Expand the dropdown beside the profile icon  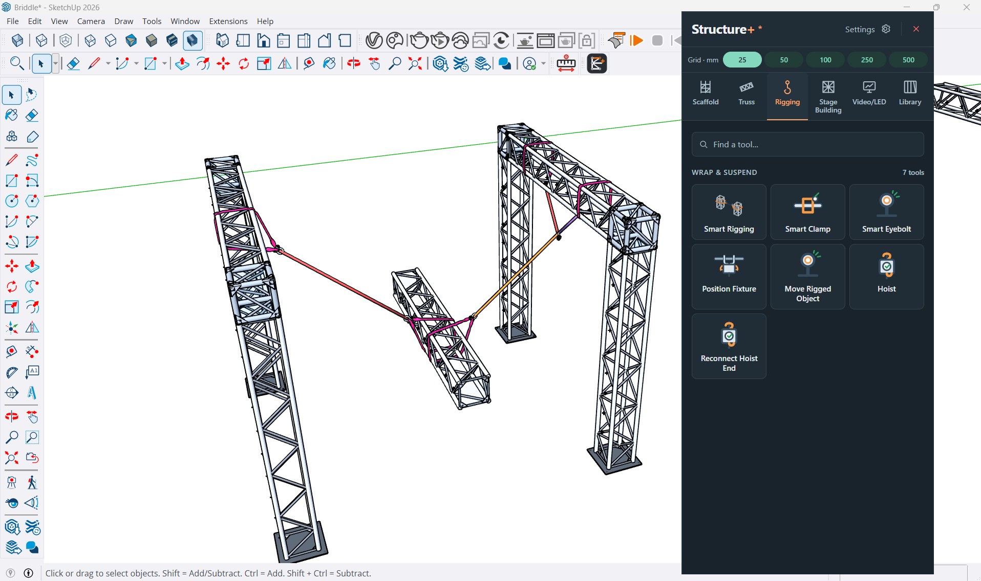(x=543, y=63)
